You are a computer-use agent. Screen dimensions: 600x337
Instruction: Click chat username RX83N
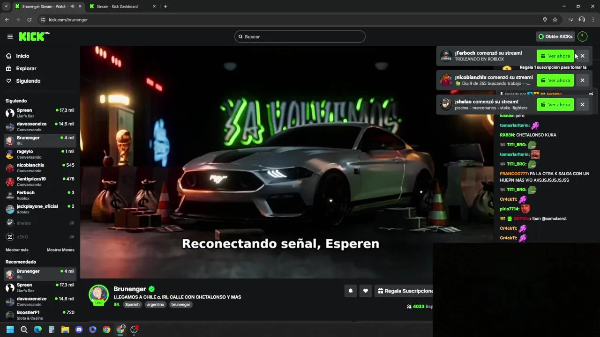tap(507, 135)
